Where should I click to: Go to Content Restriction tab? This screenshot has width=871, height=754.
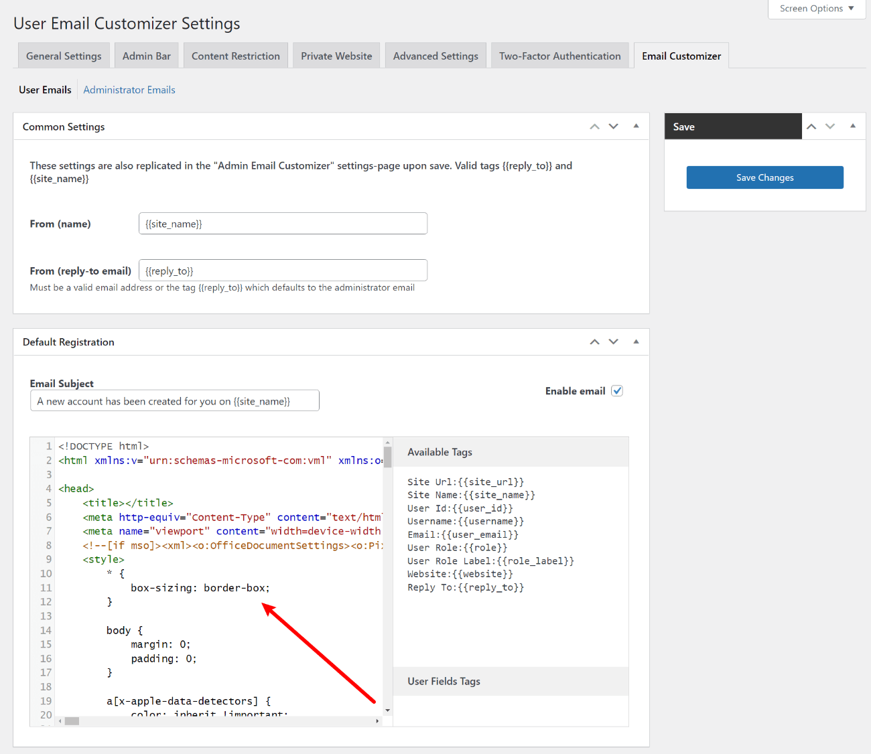pos(236,56)
